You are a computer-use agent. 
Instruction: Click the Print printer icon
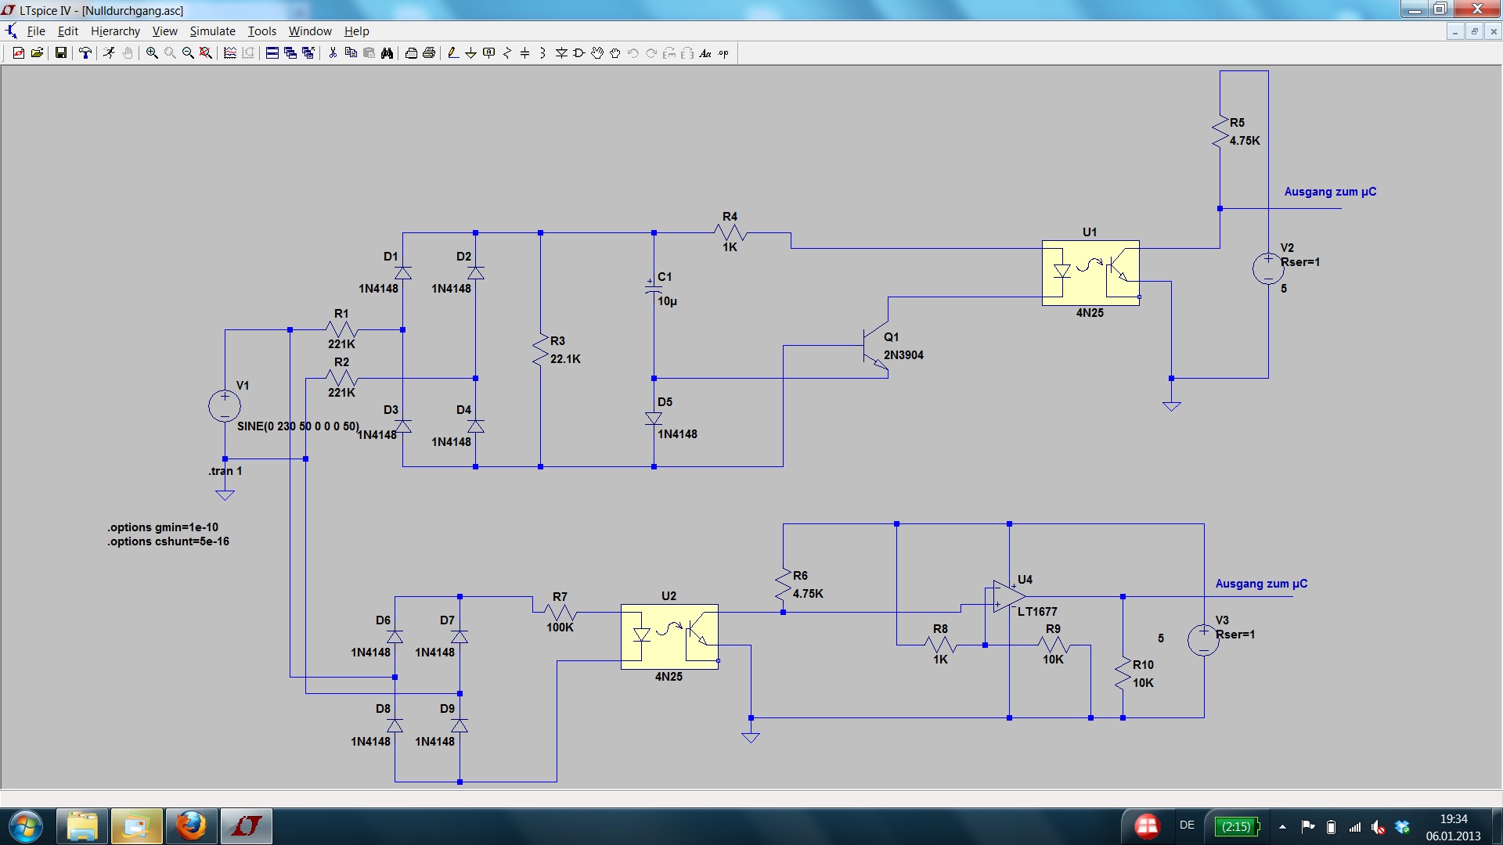pyautogui.click(x=429, y=53)
